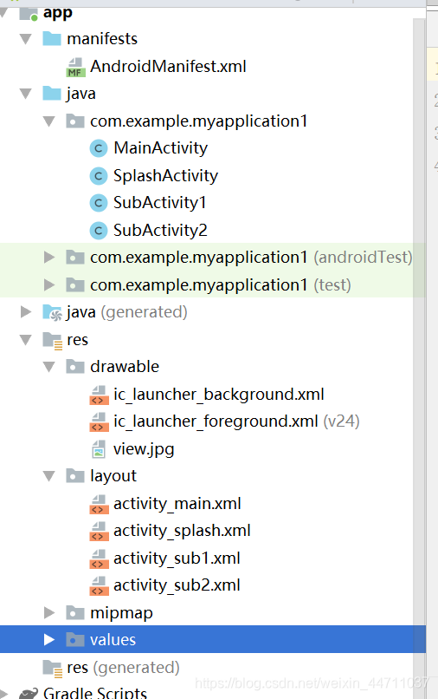Select AndroidManifest.xml in the tree
This screenshot has width=438, height=699.
(168, 67)
